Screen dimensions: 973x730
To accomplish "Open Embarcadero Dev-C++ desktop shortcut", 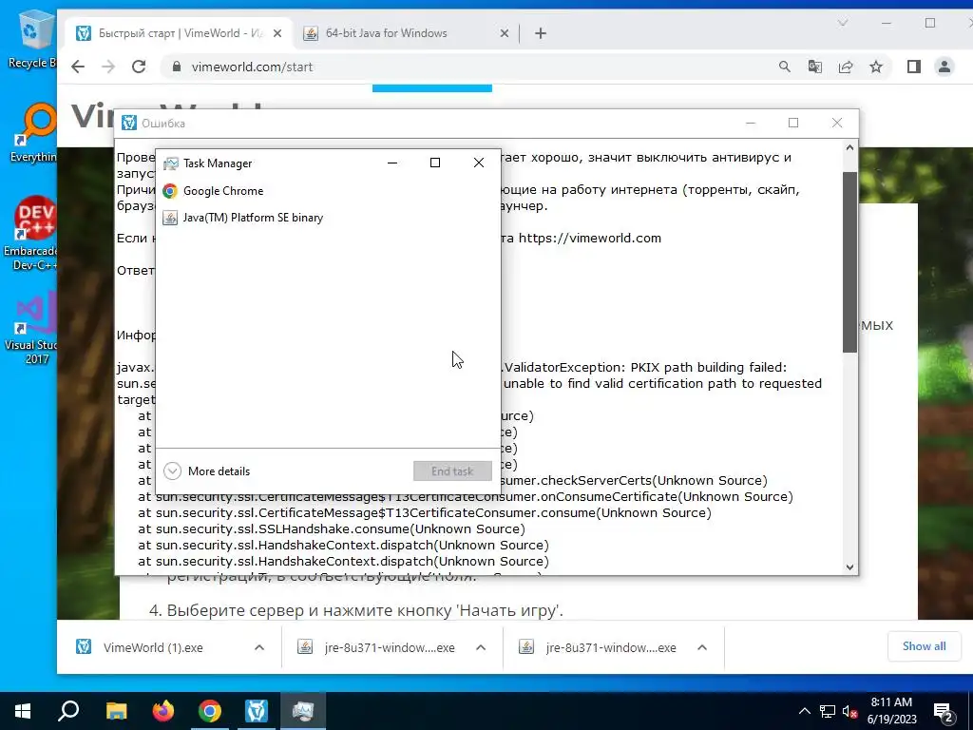I will [x=31, y=234].
